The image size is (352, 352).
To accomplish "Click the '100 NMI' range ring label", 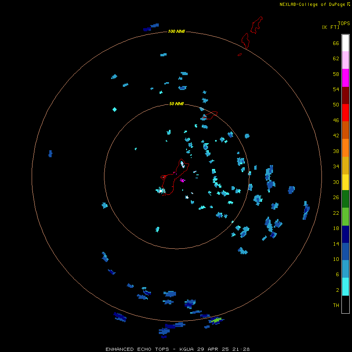I will pyautogui.click(x=176, y=31).
